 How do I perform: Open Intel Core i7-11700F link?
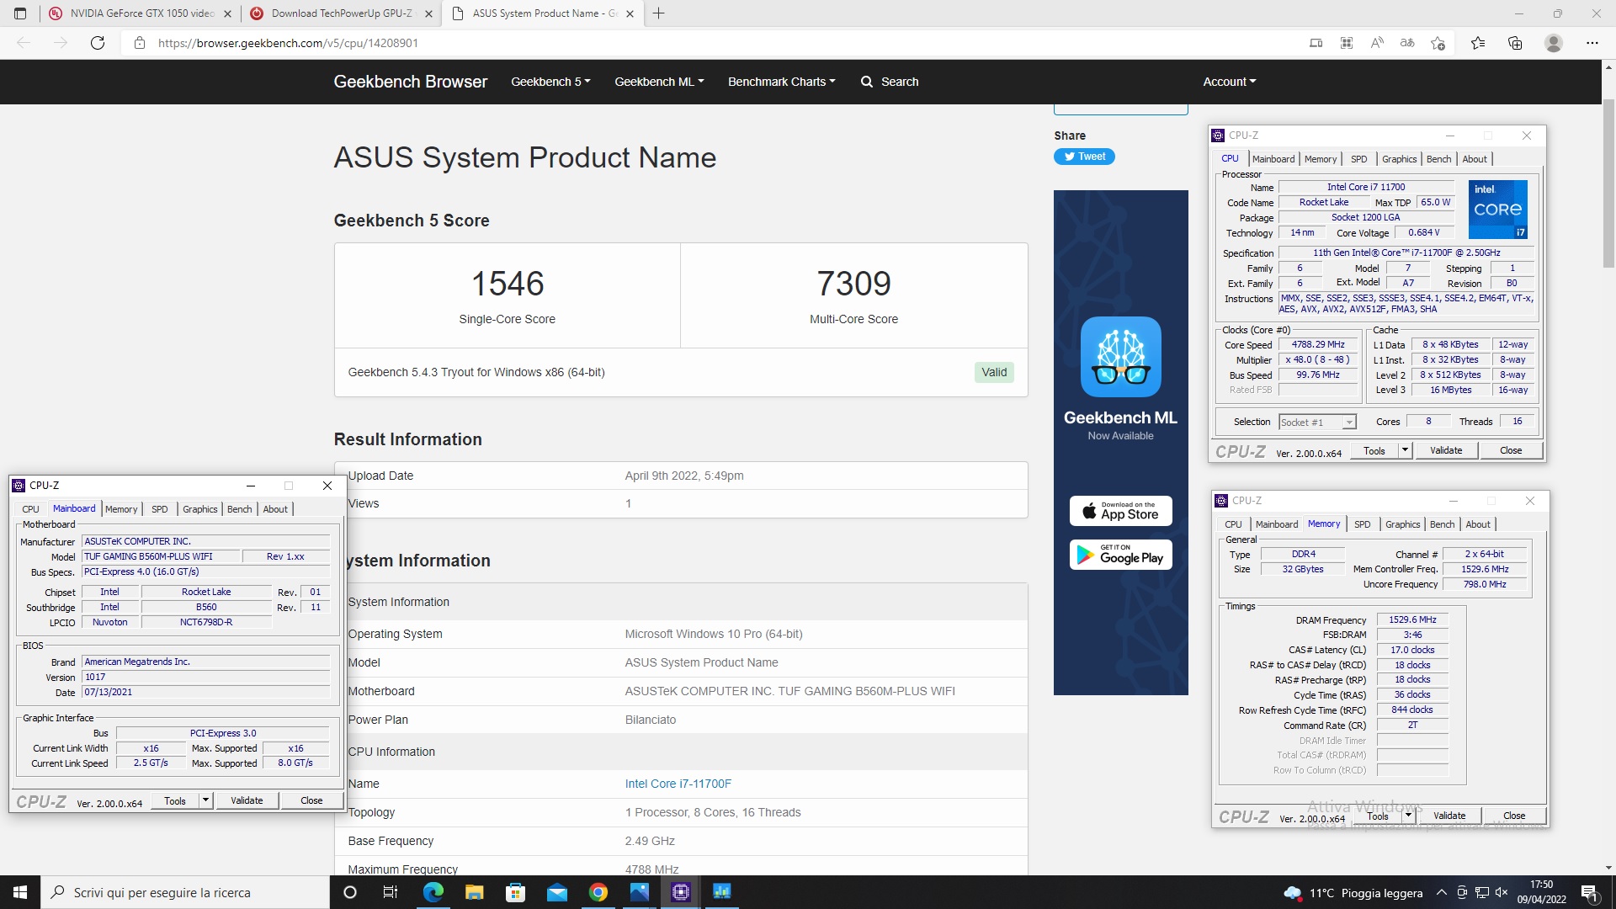[x=678, y=784]
